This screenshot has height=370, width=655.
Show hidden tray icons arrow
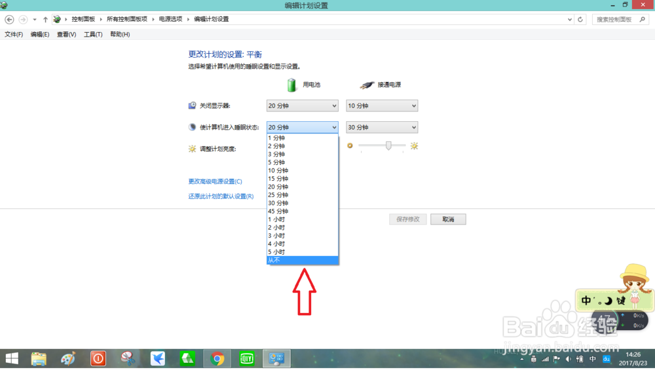coord(522,359)
